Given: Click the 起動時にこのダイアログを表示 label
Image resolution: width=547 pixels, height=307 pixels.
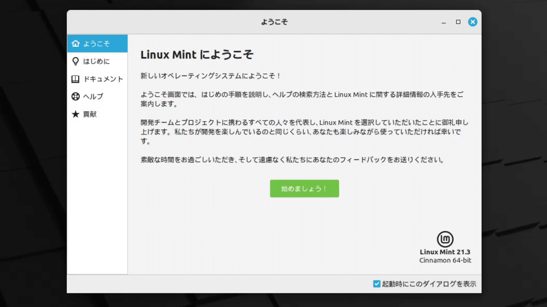Looking at the screenshot, I should (429, 284).
